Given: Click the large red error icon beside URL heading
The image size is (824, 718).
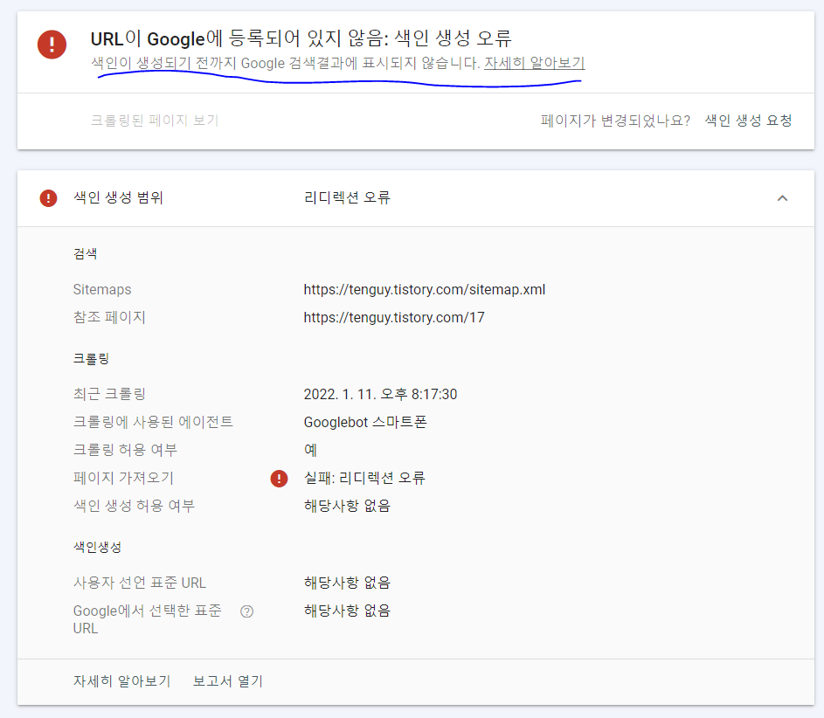Looking at the screenshot, I should click(52, 45).
